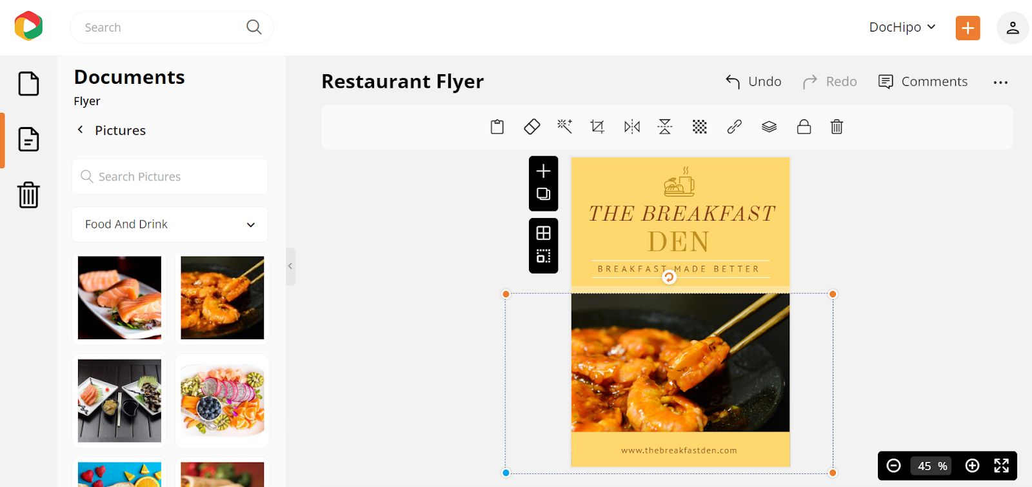This screenshot has height=487, width=1032.
Task: Click the breakfast tray logo on flyer
Action: pos(680,182)
